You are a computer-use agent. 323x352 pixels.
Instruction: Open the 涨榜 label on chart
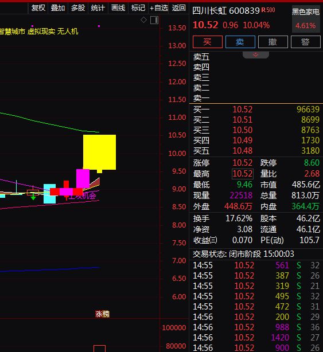pos(102,314)
